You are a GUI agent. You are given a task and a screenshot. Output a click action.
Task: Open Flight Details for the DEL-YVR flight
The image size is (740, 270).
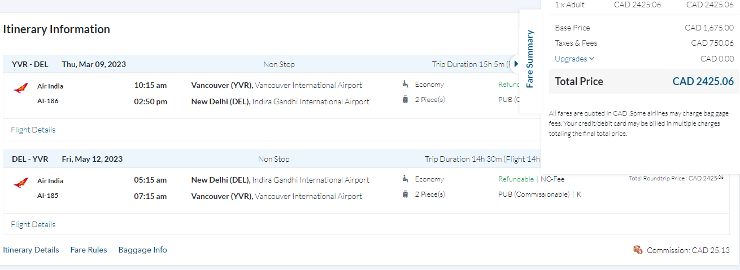[33, 224]
